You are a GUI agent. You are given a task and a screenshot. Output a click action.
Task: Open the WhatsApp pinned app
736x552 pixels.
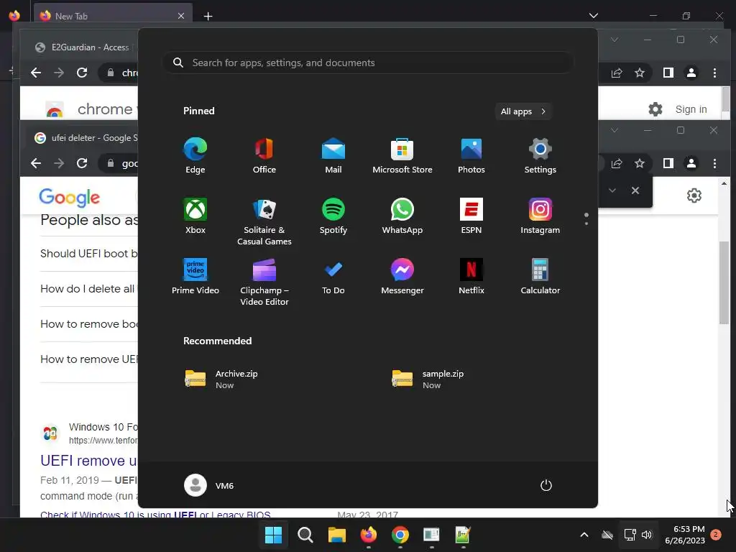click(402, 216)
